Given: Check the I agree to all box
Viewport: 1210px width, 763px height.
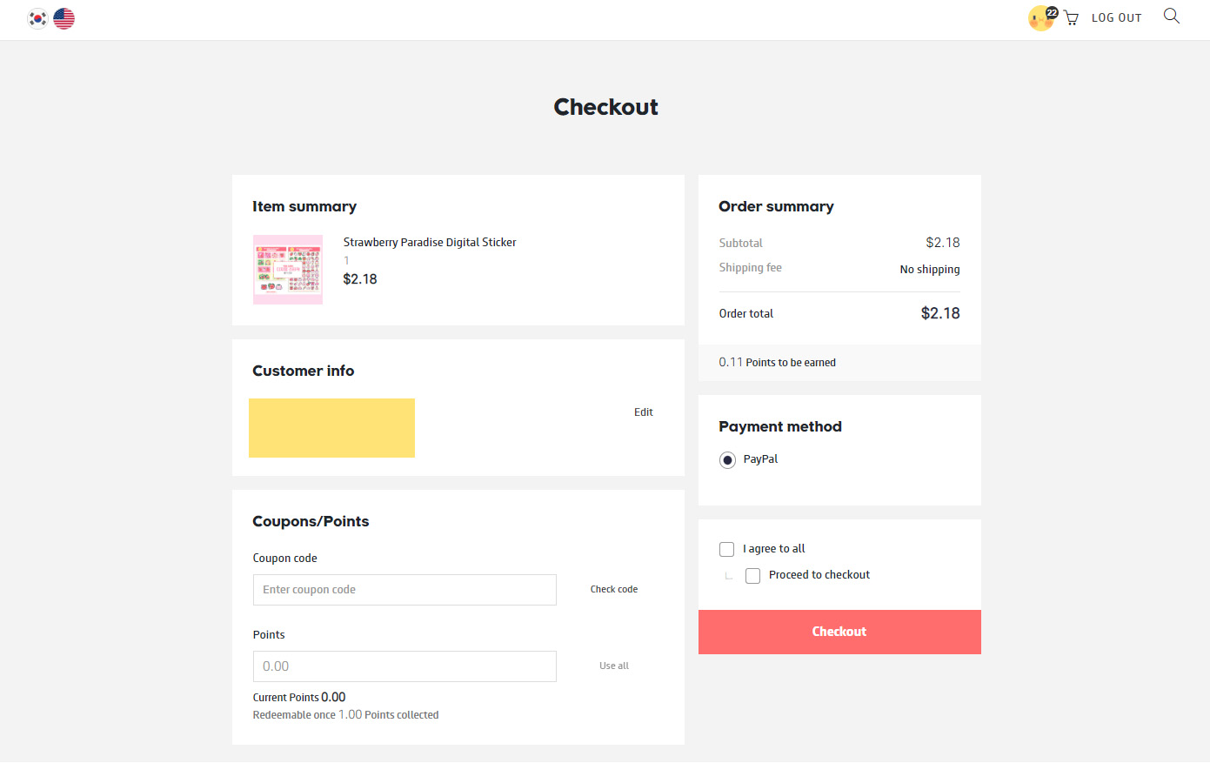Looking at the screenshot, I should click(x=727, y=549).
